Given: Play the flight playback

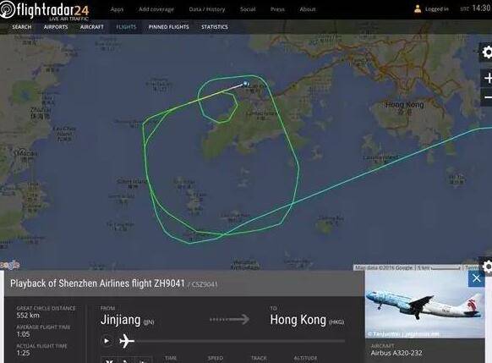Looking at the screenshot, I should coord(107,341).
